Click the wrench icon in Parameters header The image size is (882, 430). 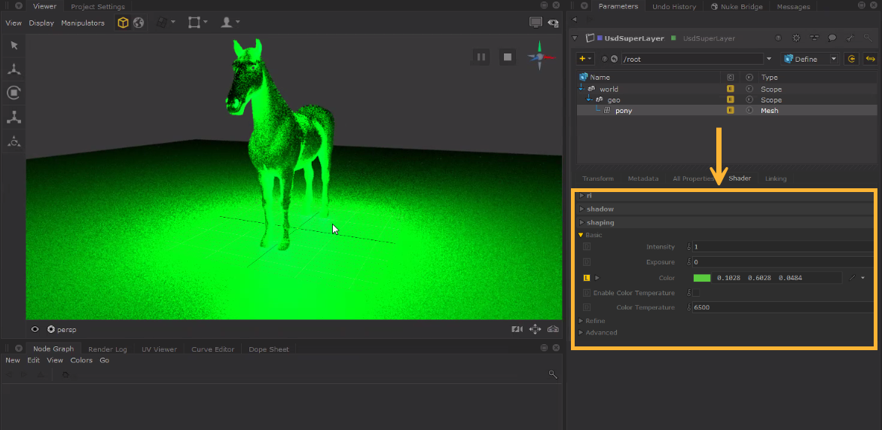[850, 38]
